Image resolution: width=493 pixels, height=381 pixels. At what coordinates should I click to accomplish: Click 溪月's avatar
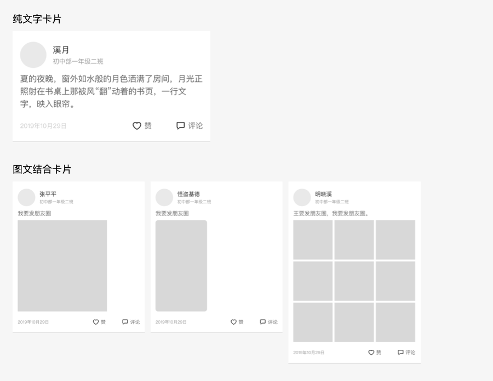point(33,55)
